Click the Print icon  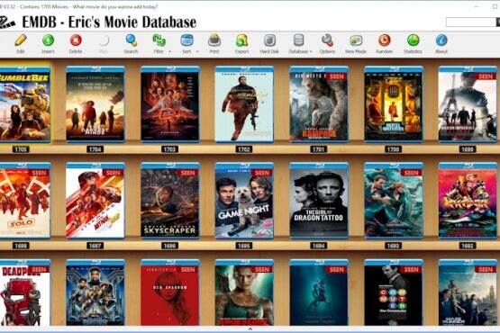click(x=214, y=40)
